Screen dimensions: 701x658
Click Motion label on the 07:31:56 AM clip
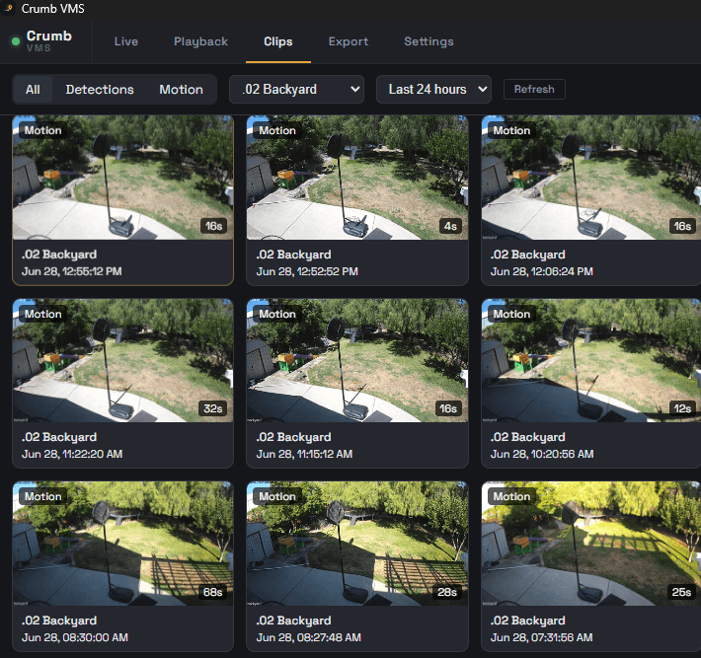pos(511,496)
